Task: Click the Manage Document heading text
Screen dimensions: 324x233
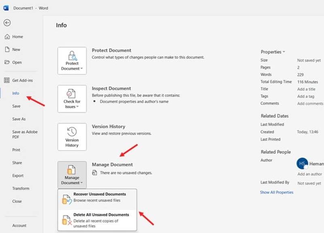Action: pyautogui.click(x=112, y=164)
